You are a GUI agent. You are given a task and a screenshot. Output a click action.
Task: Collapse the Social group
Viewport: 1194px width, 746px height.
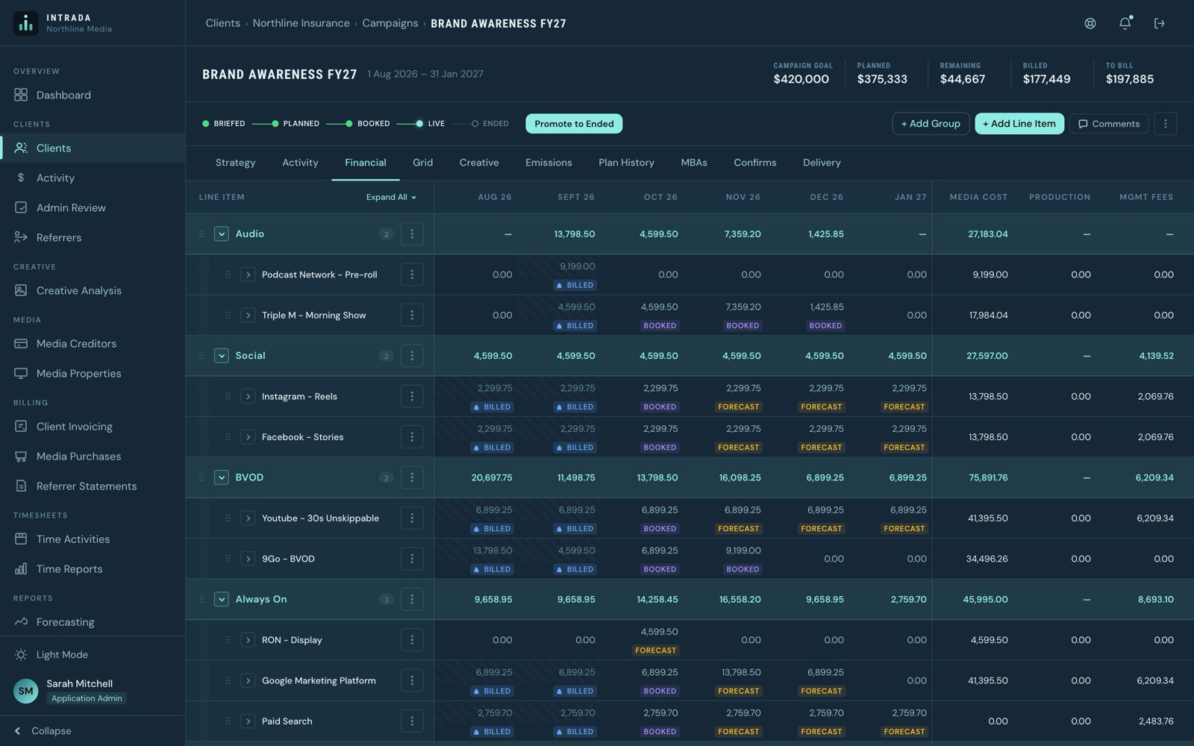pos(221,356)
